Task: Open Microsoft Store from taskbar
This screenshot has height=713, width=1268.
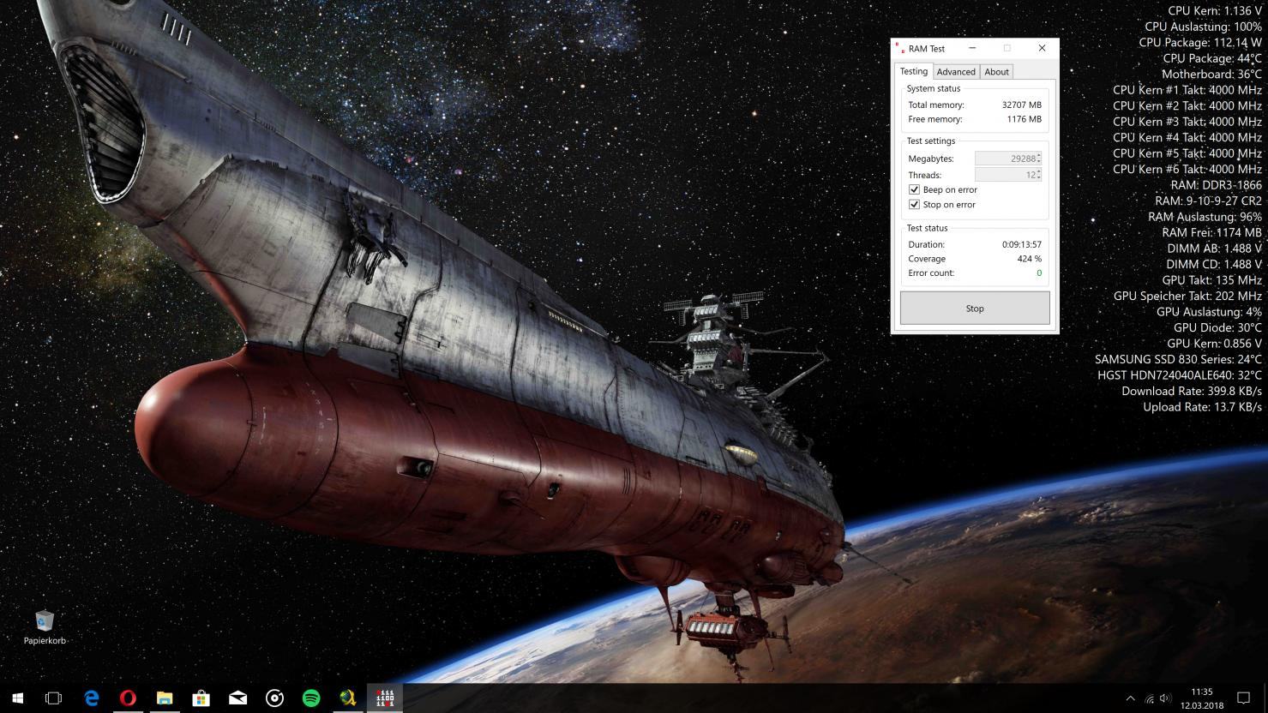Action: click(201, 698)
